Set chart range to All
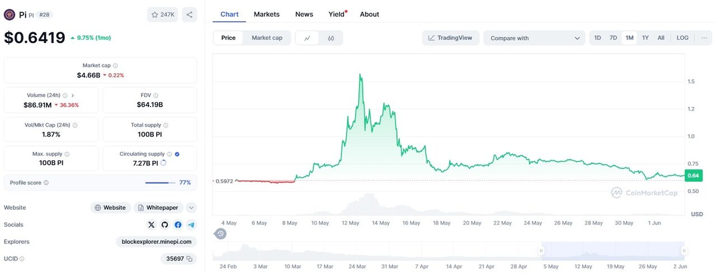716x273 pixels. pos(661,38)
